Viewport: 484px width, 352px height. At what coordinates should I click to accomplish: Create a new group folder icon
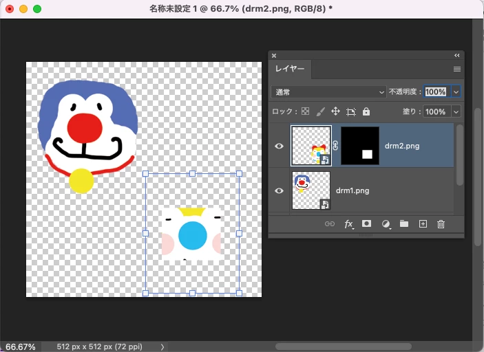[404, 223]
